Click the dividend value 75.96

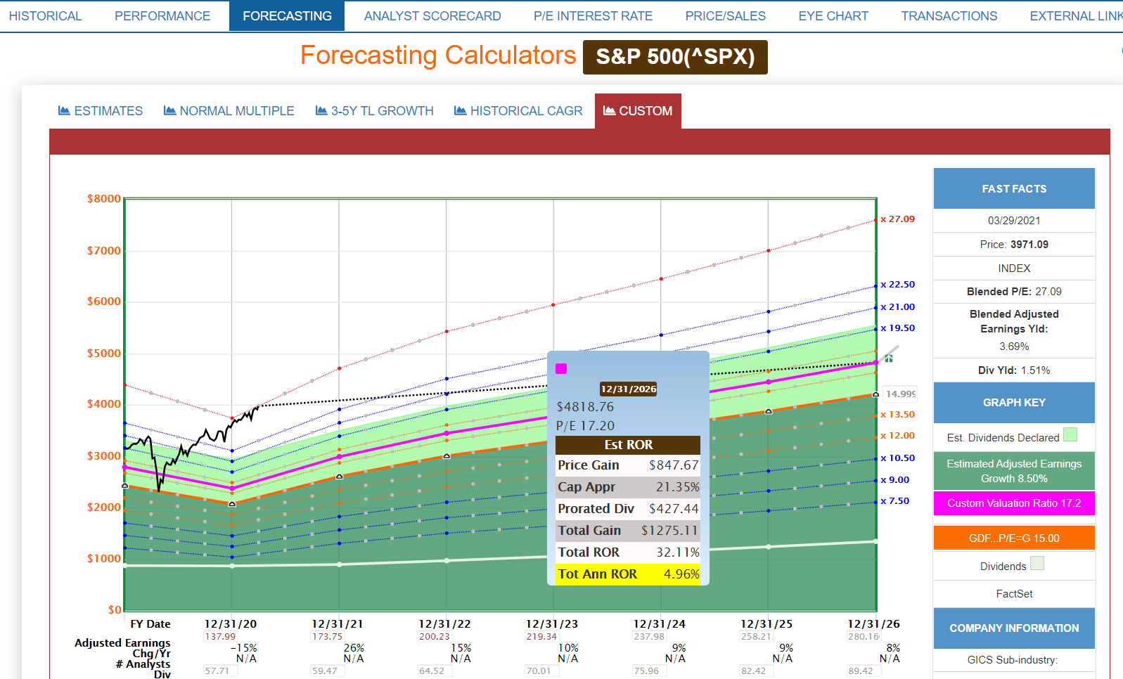point(649,671)
